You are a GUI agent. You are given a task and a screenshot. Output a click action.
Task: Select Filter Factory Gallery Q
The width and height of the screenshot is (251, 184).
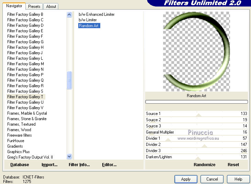pyautogui.click(x=25, y=80)
